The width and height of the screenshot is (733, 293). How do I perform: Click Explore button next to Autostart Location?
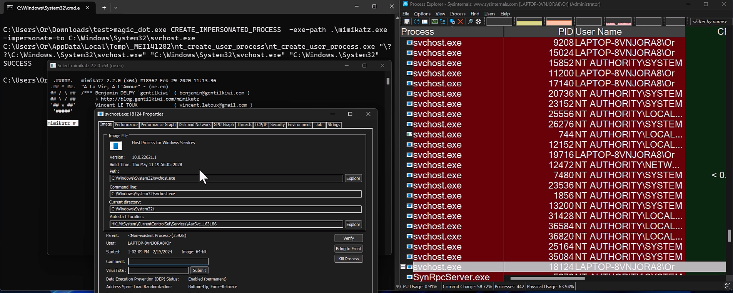(353, 224)
